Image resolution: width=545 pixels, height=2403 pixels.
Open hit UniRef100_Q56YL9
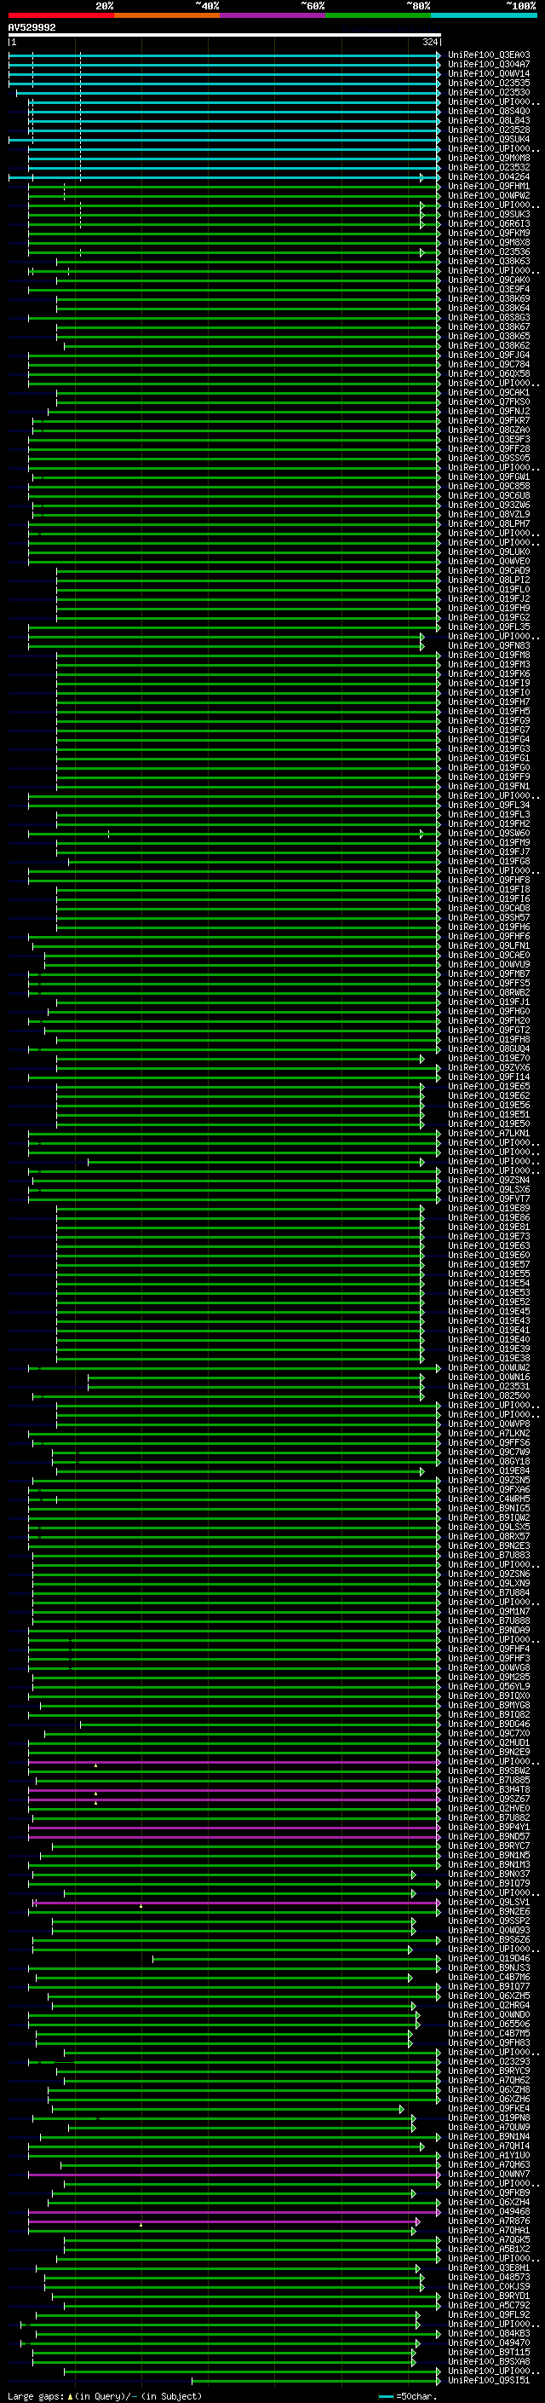pos(488,1687)
